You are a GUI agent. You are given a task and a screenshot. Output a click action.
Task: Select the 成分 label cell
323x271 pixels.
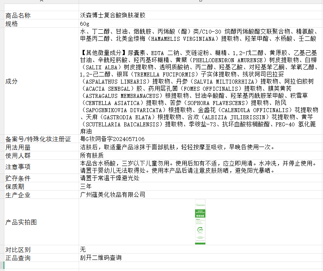(x=41, y=81)
